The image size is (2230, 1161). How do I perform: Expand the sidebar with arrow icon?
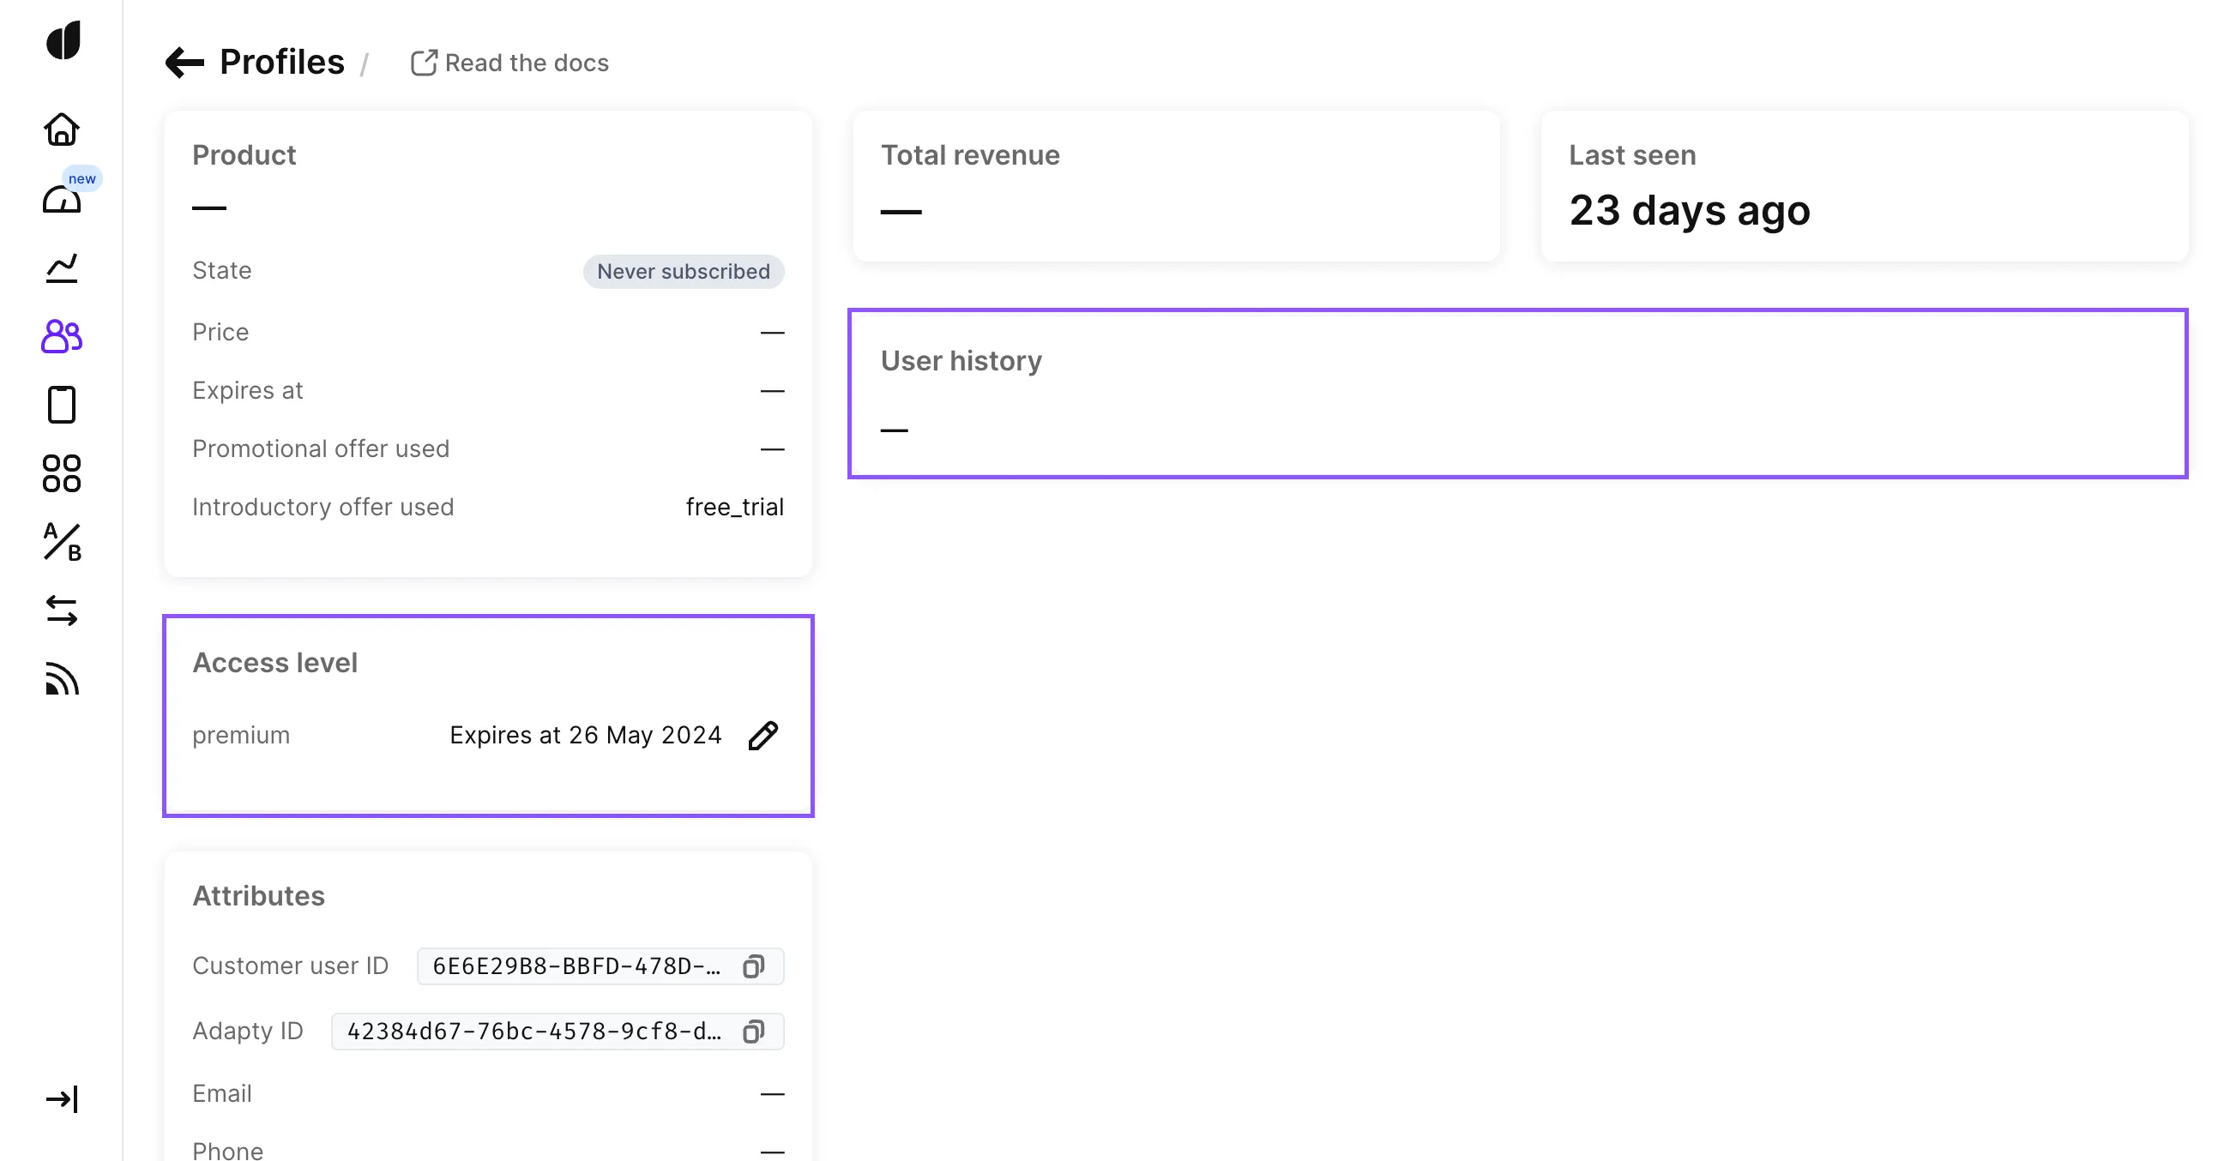62,1099
